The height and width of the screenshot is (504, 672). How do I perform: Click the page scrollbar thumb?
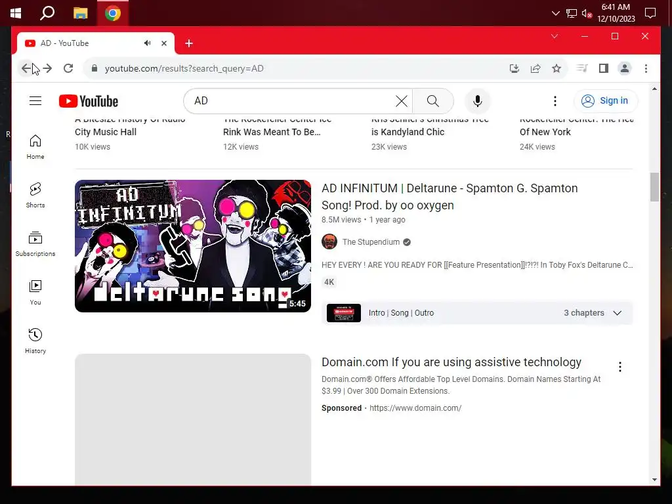pos(654,187)
